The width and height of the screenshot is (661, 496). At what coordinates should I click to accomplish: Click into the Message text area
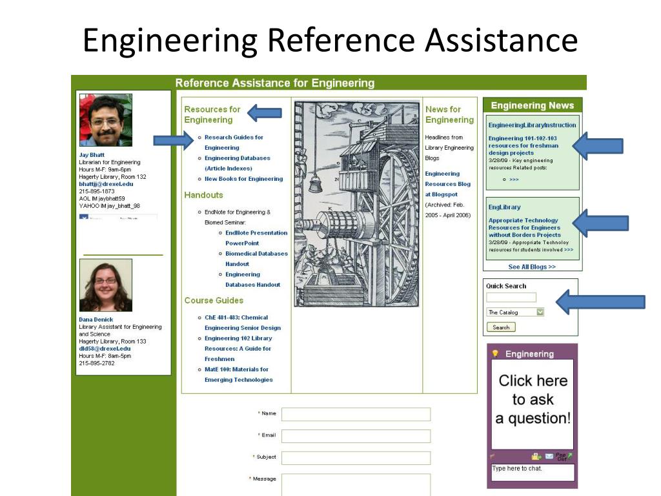(x=356, y=485)
